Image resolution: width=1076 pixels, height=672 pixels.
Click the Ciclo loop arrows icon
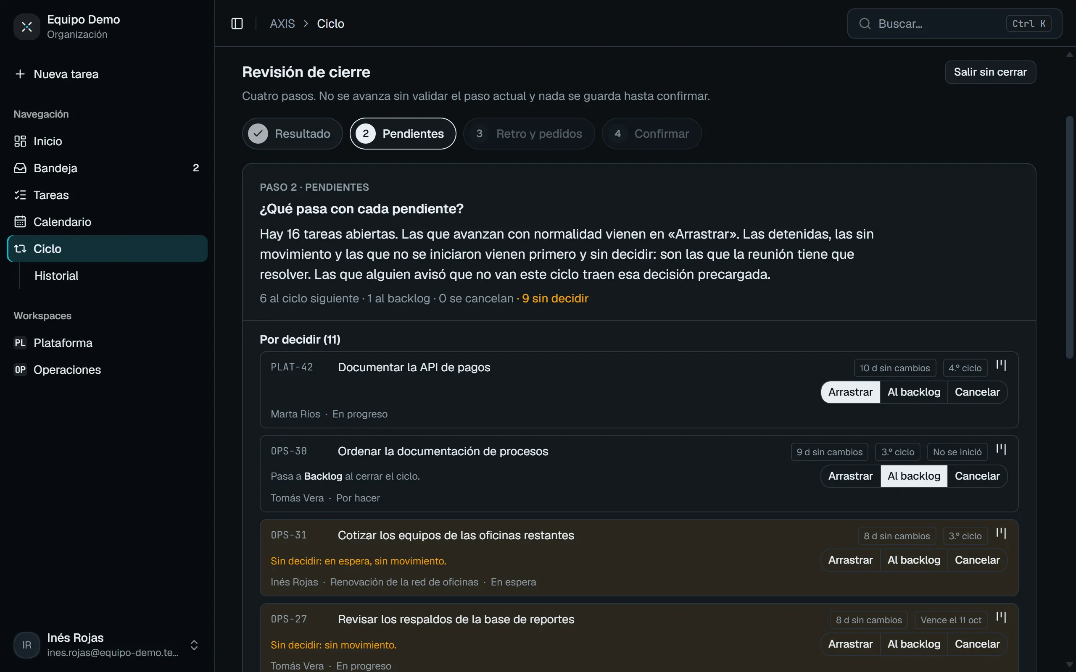point(20,249)
